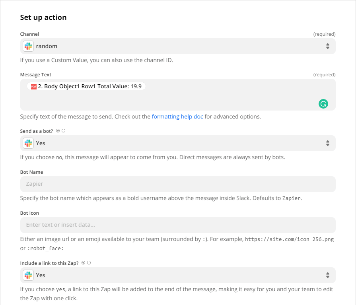Viewport: 356px width, 305px height.
Task: Click the PDF icon in message pill
Action: pyautogui.click(x=33, y=86)
